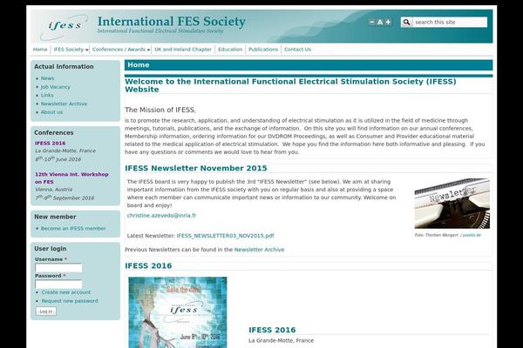
Task: Open the pixelio.de photo credit link
Action: 472,235
